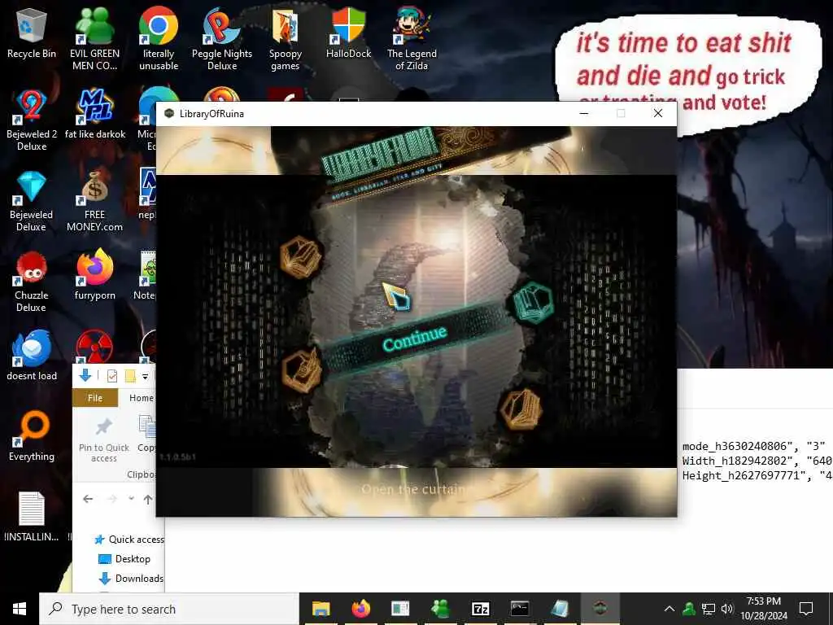
Task: Select Desktop in Explorer navigation tree
Action: [124, 558]
